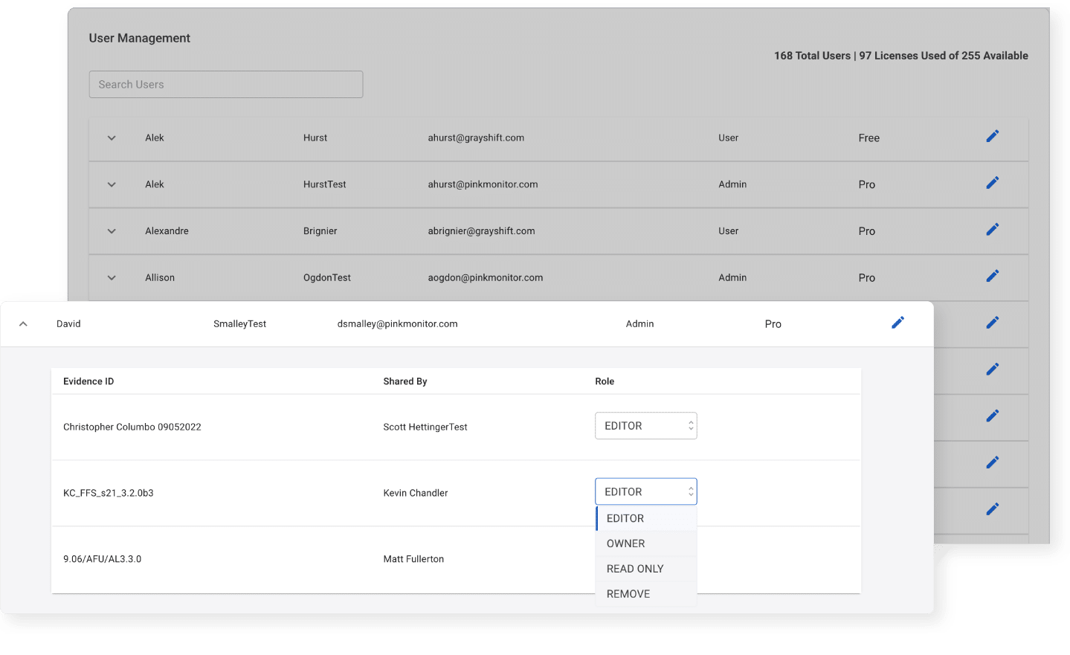Click the Free license for Alek Hurst
This screenshot has width=1070, height=655.
(x=868, y=138)
